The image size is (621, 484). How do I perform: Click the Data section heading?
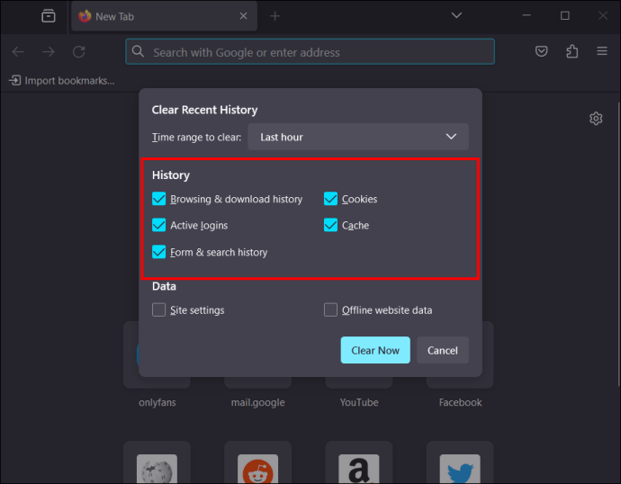pos(164,286)
